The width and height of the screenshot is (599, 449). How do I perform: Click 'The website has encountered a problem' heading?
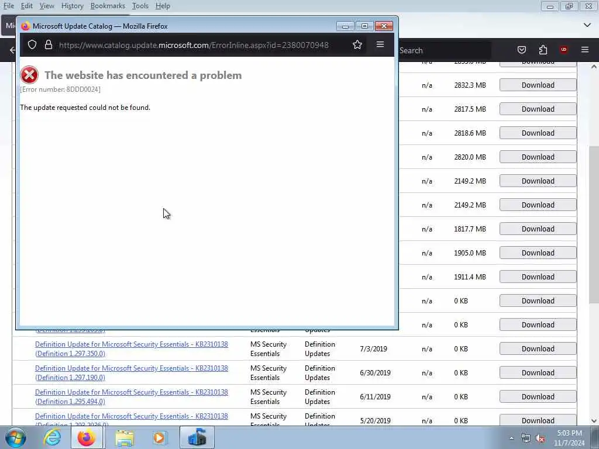click(143, 75)
